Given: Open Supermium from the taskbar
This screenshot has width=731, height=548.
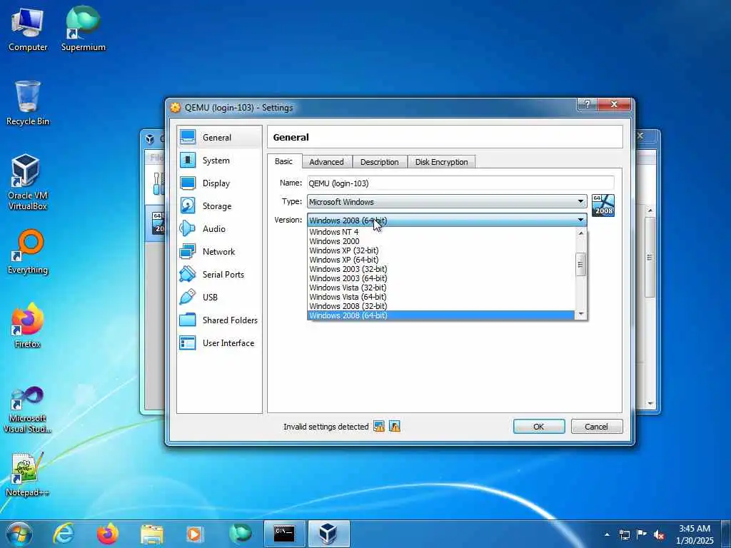Looking at the screenshot, I should click(x=240, y=534).
